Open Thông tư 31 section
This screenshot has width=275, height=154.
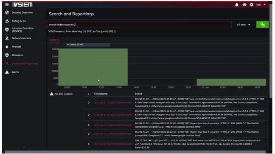tap(19, 21)
